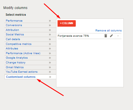Open the Conversions metrics category
Viewport: 133px width, 110px height.
point(14,25)
